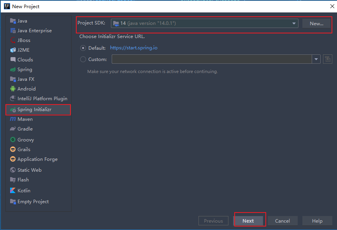Select the Custom service URL radio button
Viewport: 337px width, 230px height.
[x=83, y=59]
